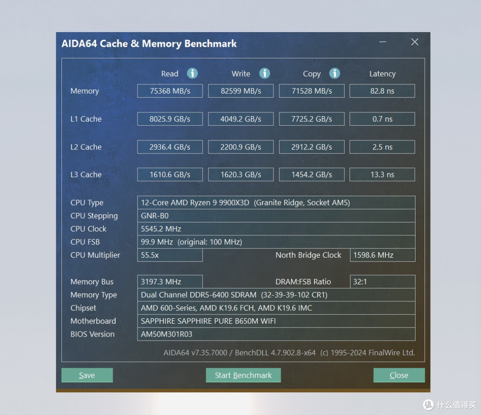Click CPU Clock value 5545.2 MHz
The image size is (481, 415).
pos(276,229)
